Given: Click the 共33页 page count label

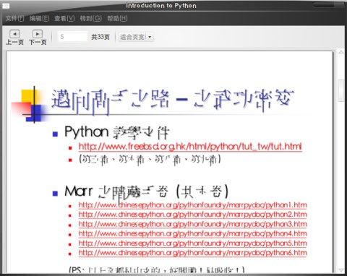Looking at the screenshot, I should pos(100,37).
